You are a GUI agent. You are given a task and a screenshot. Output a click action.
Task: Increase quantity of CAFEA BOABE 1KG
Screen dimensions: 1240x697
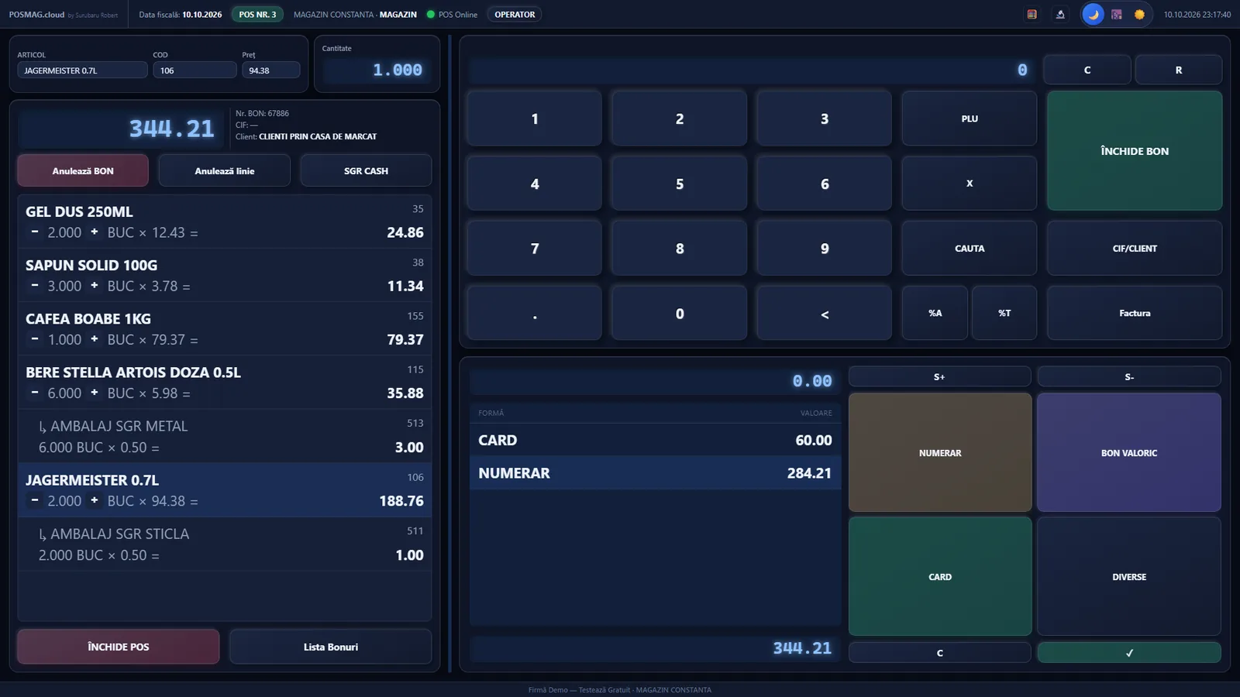(x=95, y=339)
